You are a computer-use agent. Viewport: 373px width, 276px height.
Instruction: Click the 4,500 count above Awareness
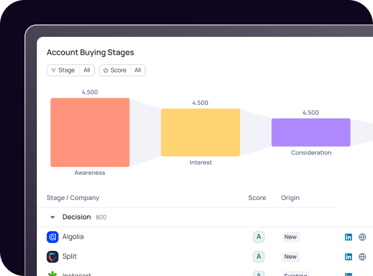click(x=90, y=92)
